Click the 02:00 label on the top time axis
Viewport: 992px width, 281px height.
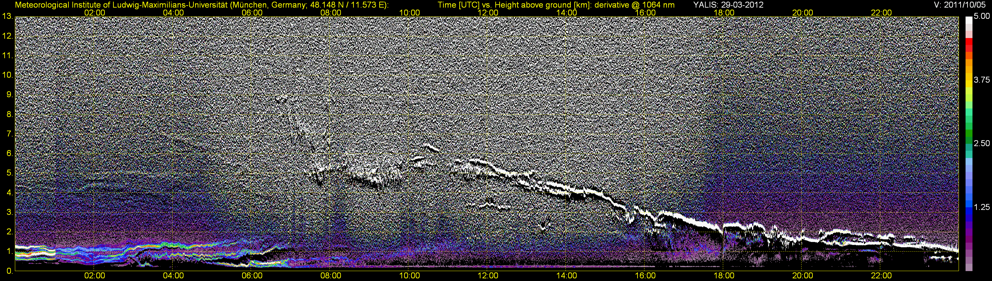[x=95, y=13]
